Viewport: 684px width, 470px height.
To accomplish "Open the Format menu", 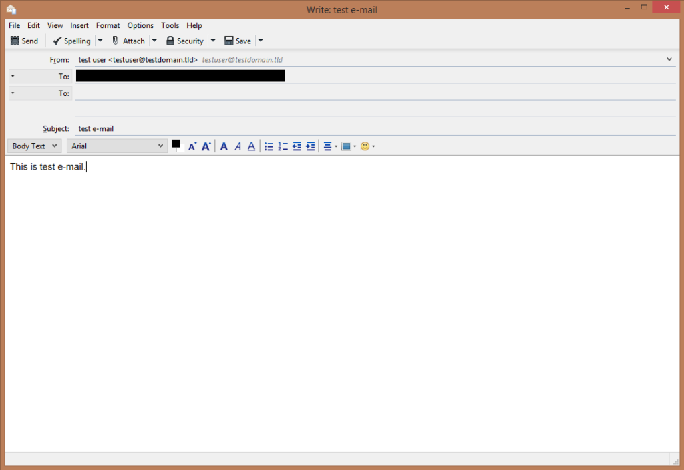I will [x=108, y=25].
